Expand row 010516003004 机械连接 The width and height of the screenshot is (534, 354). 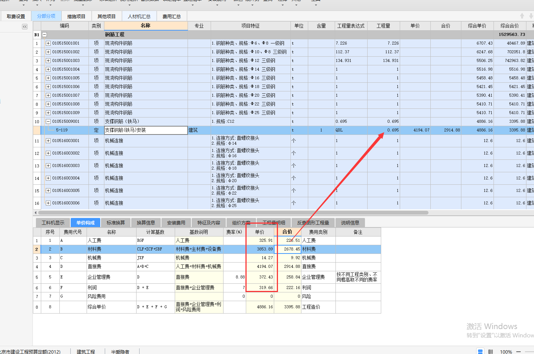pos(48,178)
